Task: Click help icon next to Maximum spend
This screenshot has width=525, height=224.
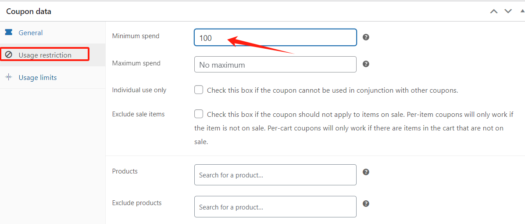Action: point(366,64)
